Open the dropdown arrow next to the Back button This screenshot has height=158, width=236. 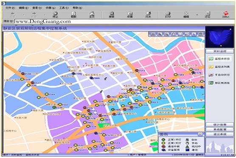(x=23, y=15)
